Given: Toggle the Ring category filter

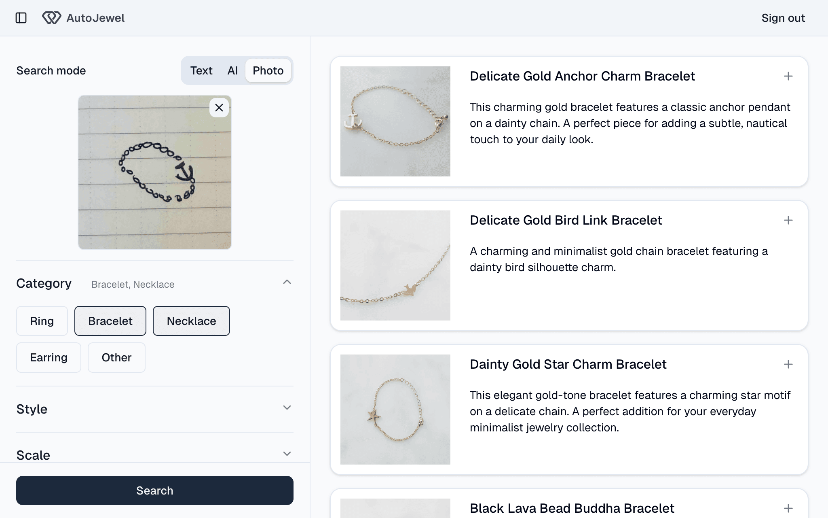Looking at the screenshot, I should [x=42, y=321].
